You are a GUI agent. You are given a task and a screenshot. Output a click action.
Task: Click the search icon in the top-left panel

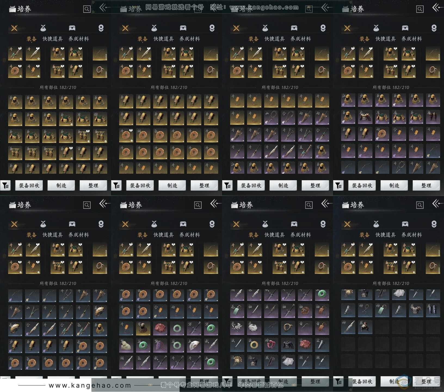tap(87, 9)
